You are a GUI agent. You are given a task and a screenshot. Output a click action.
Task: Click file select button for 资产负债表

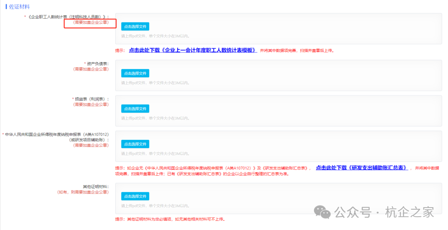135,73
